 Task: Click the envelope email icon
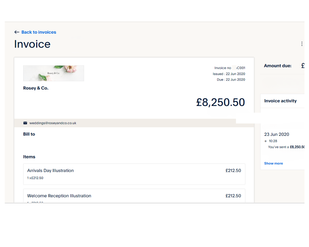(25, 123)
